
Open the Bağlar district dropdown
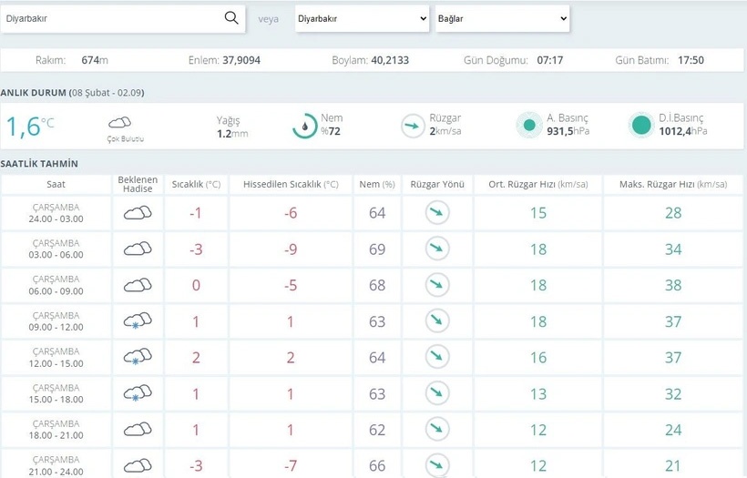[502, 19]
